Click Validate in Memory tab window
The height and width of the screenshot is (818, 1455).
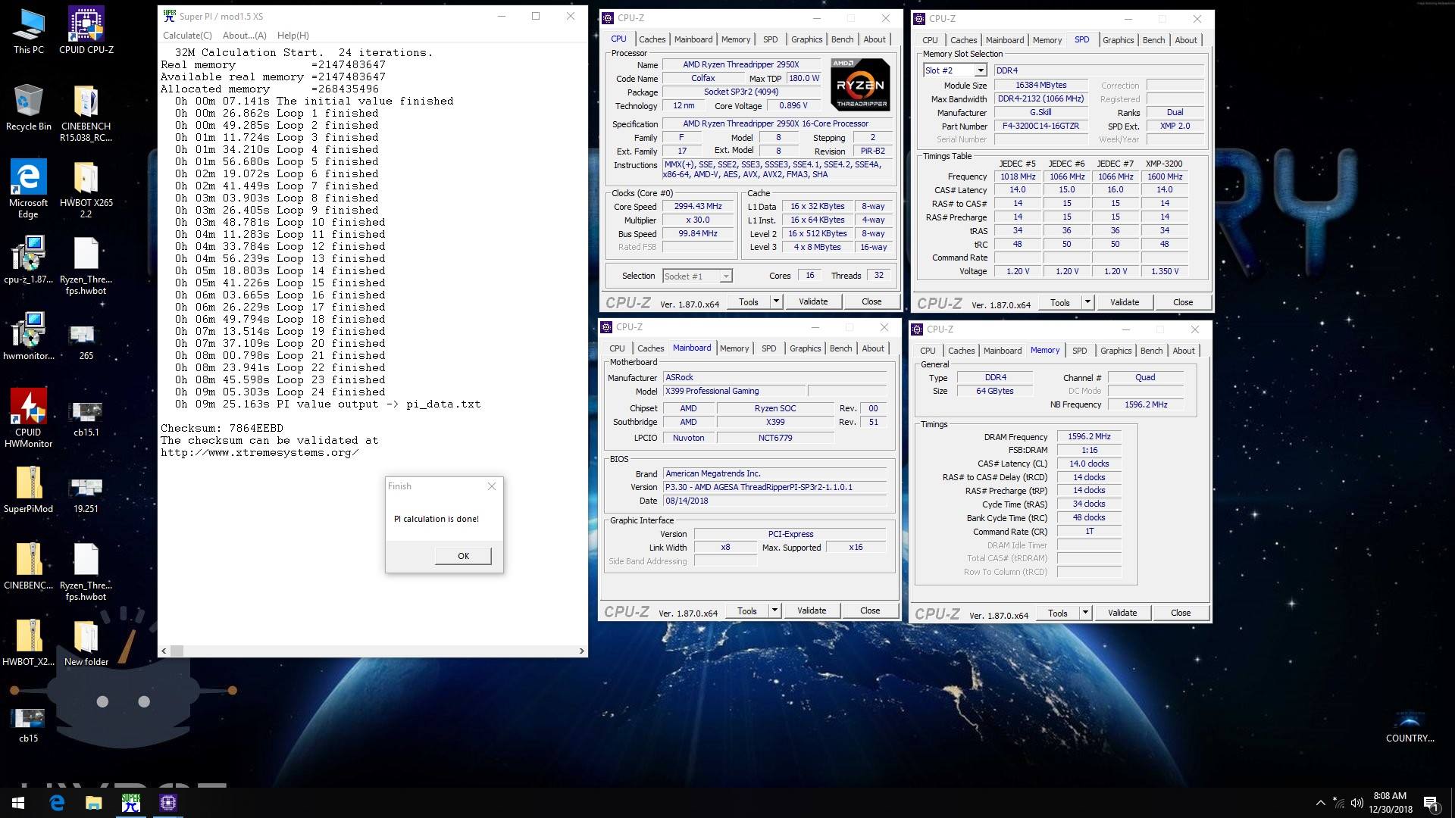click(x=1122, y=613)
